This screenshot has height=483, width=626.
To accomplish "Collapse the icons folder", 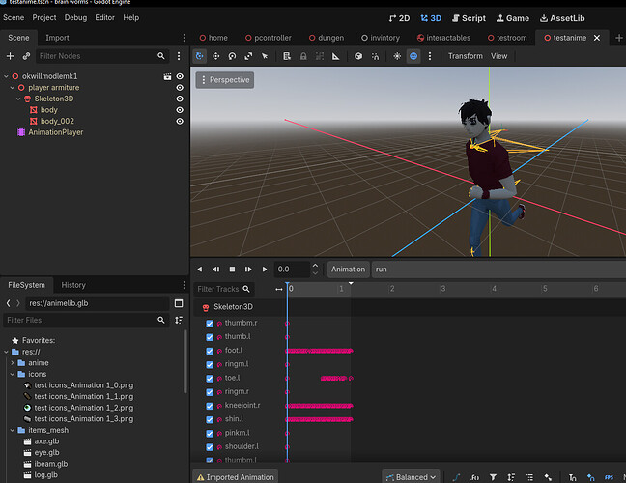I will click(x=13, y=374).
